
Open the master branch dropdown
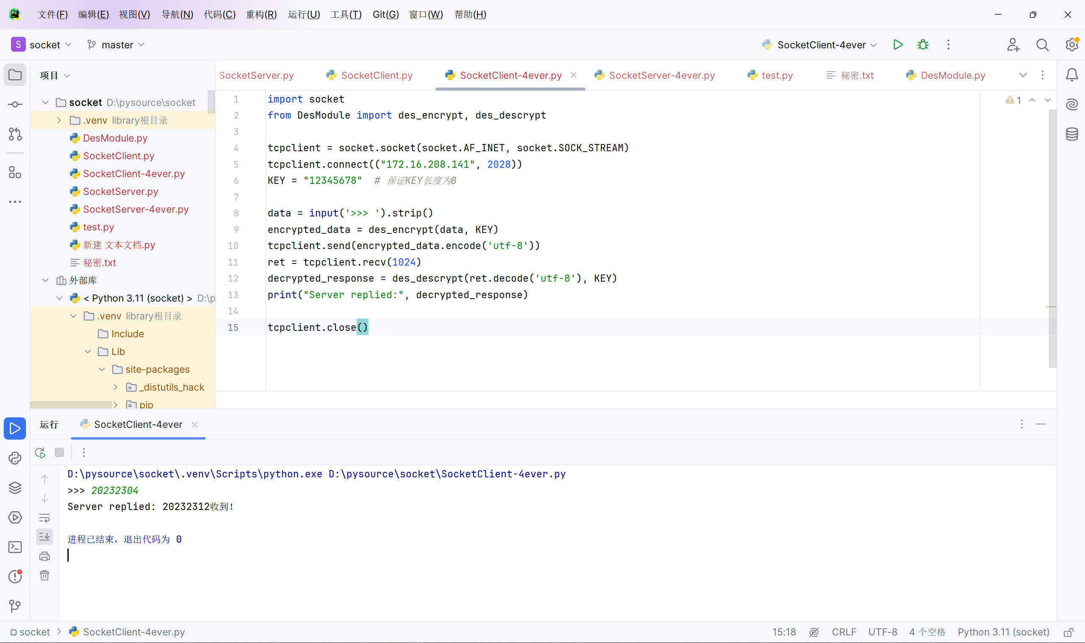pos(116,44)
